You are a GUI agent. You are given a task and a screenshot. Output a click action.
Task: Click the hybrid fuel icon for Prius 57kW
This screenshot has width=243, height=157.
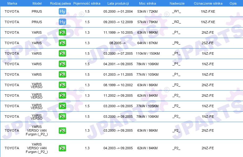tap(62, 22)
